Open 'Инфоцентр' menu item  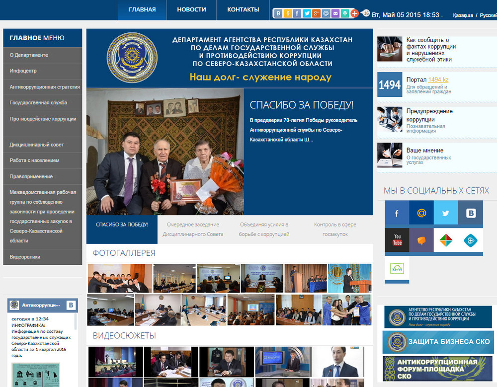click(42, 71)
